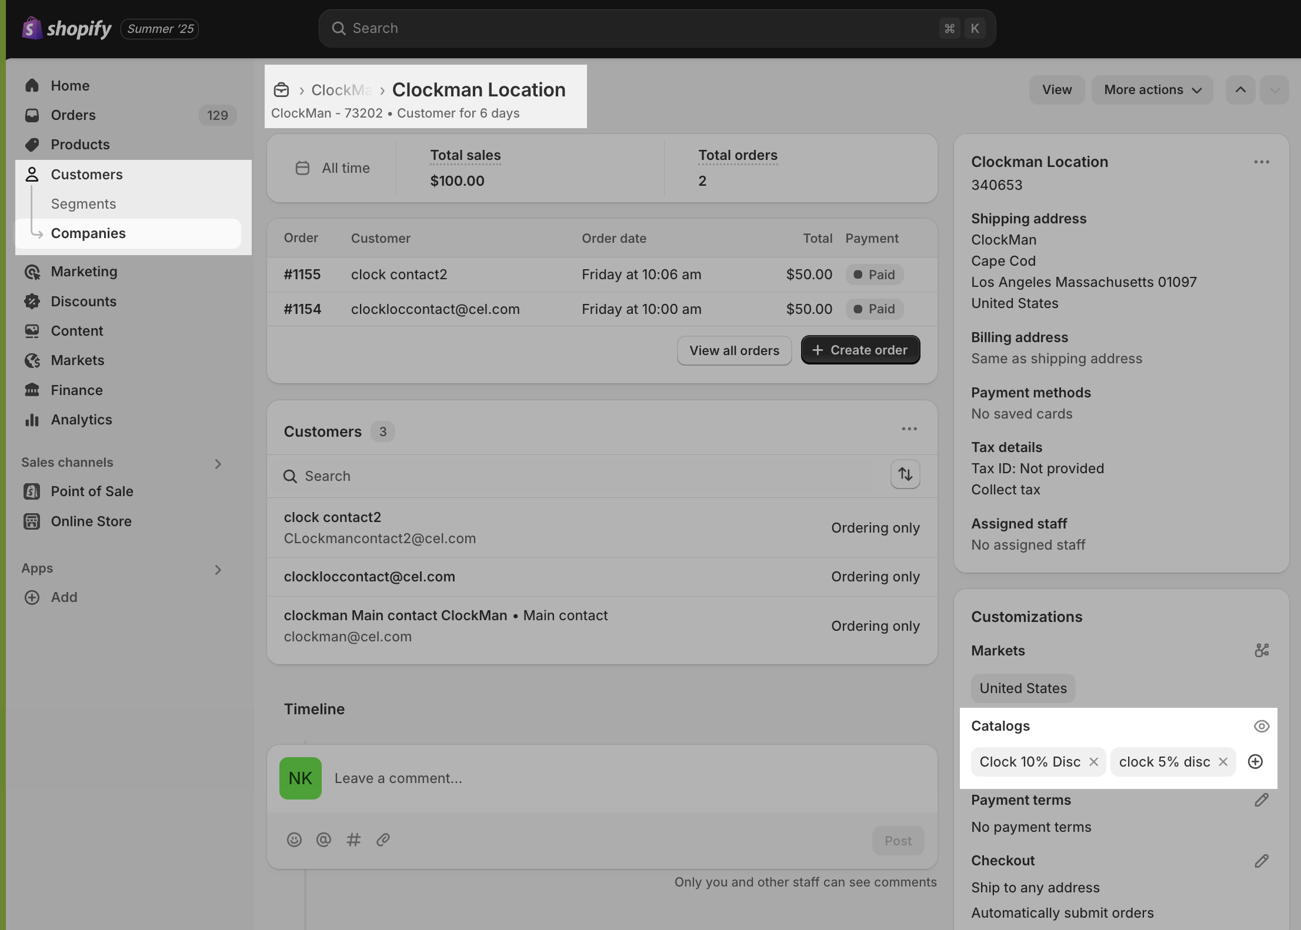Click the Summer '25 edition badge

(x=160, y=29)
